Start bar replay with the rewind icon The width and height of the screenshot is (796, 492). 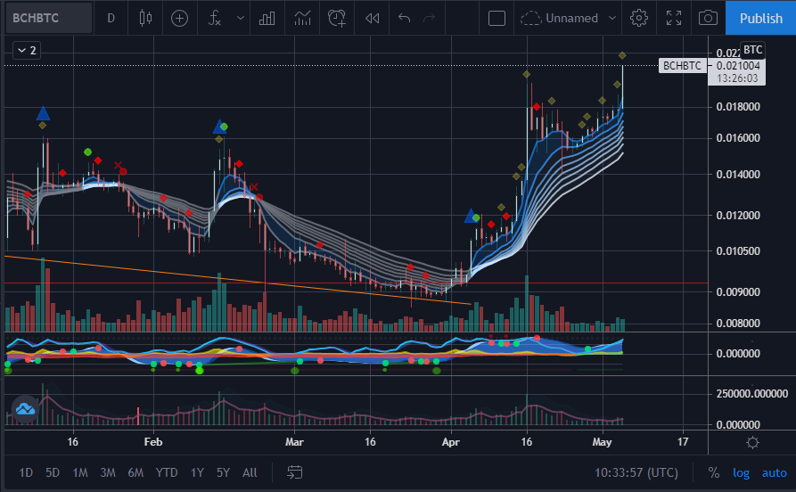(372, 19)
